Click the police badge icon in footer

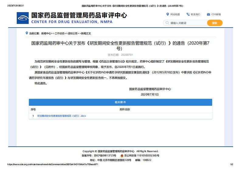tap(122, 155)
